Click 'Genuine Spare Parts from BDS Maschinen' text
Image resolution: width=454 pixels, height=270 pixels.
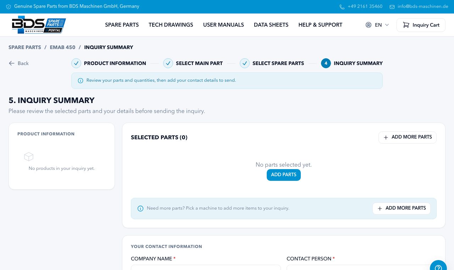coord(77,6)
